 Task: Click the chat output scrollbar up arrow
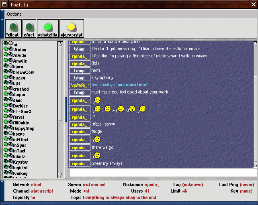255,44
